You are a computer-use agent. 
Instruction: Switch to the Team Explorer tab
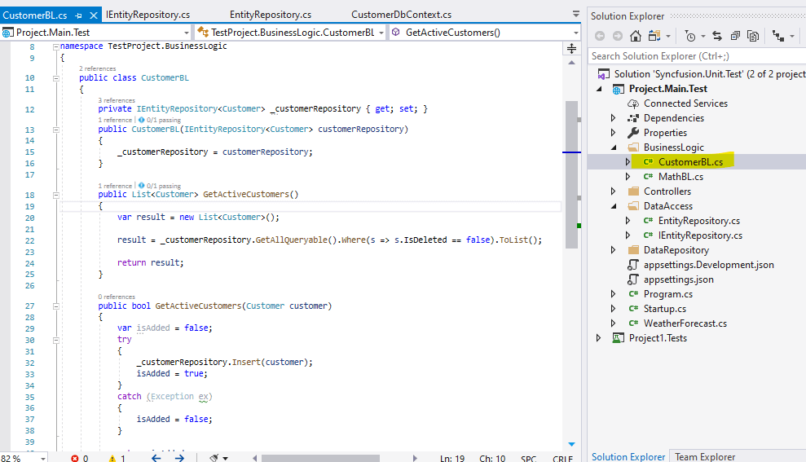[x=705, y=456]
